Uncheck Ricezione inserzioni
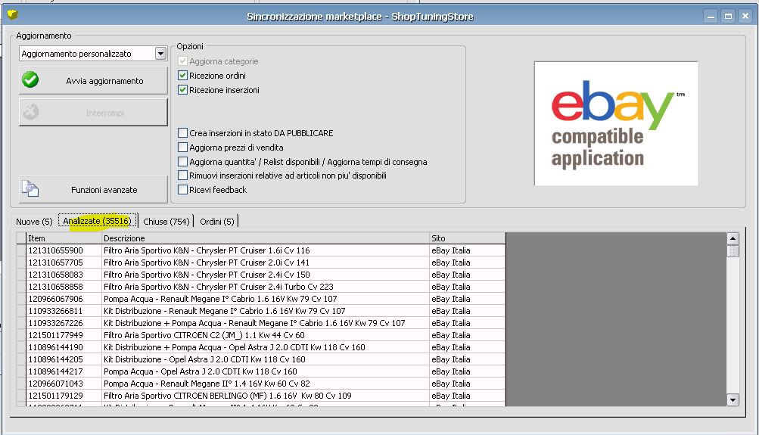Screen dimensions: 759x435 (x=182, y=90)
